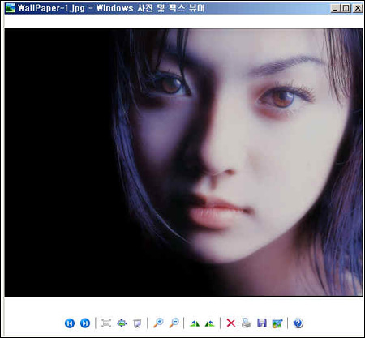This screenshot has height=338, width=365.
Task: Open the picture for editing
Action: click(277, 323)
